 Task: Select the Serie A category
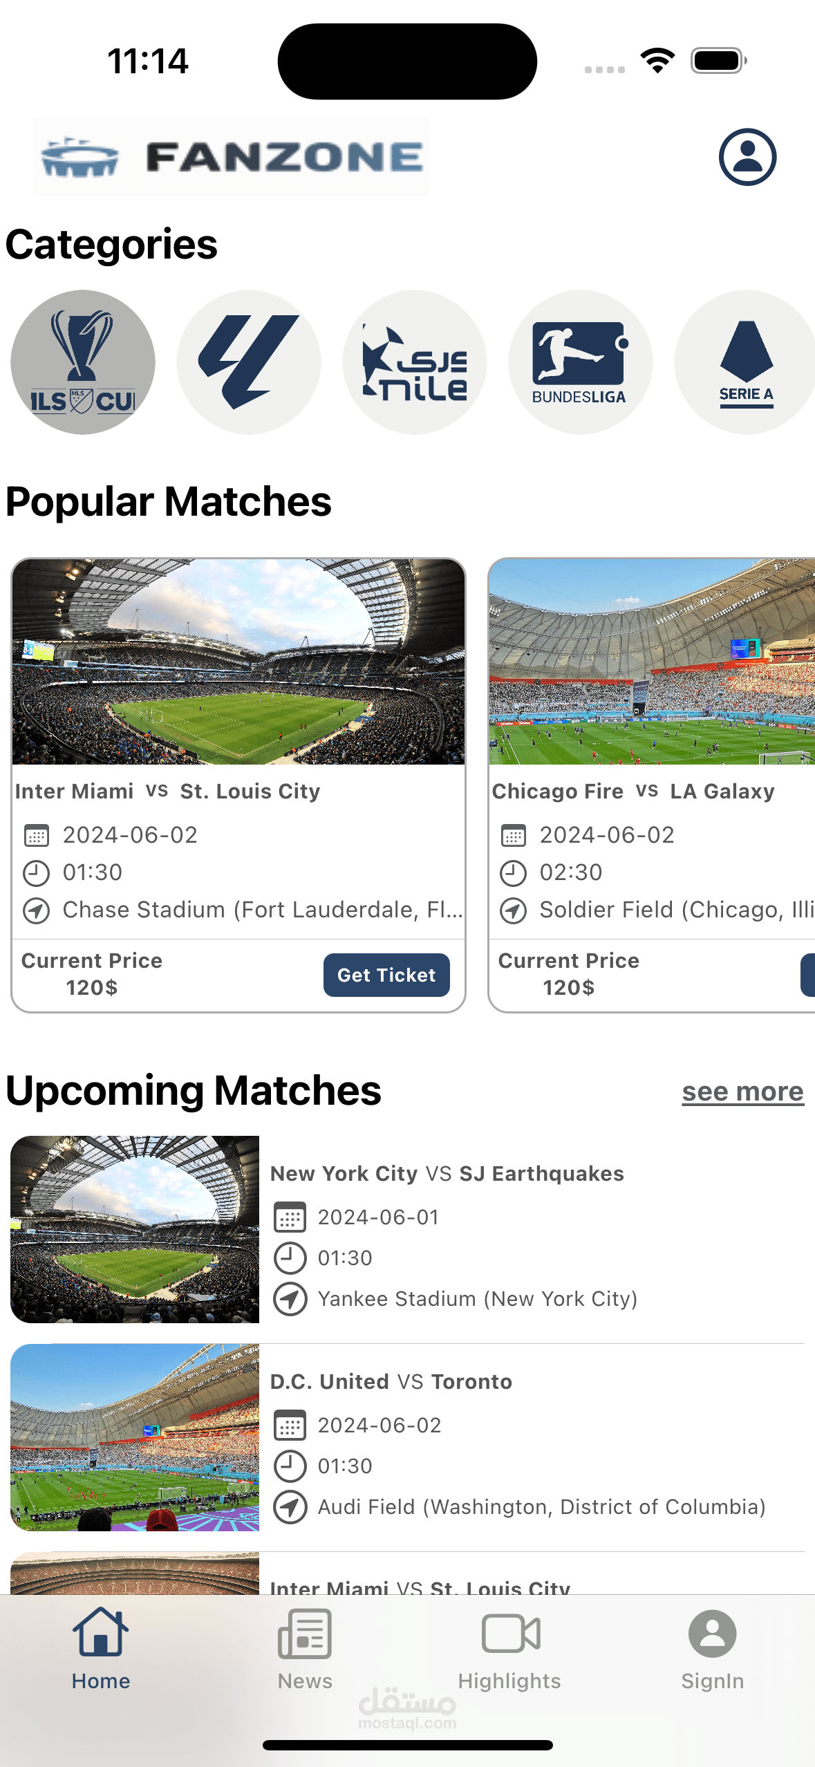pos(745,362)
